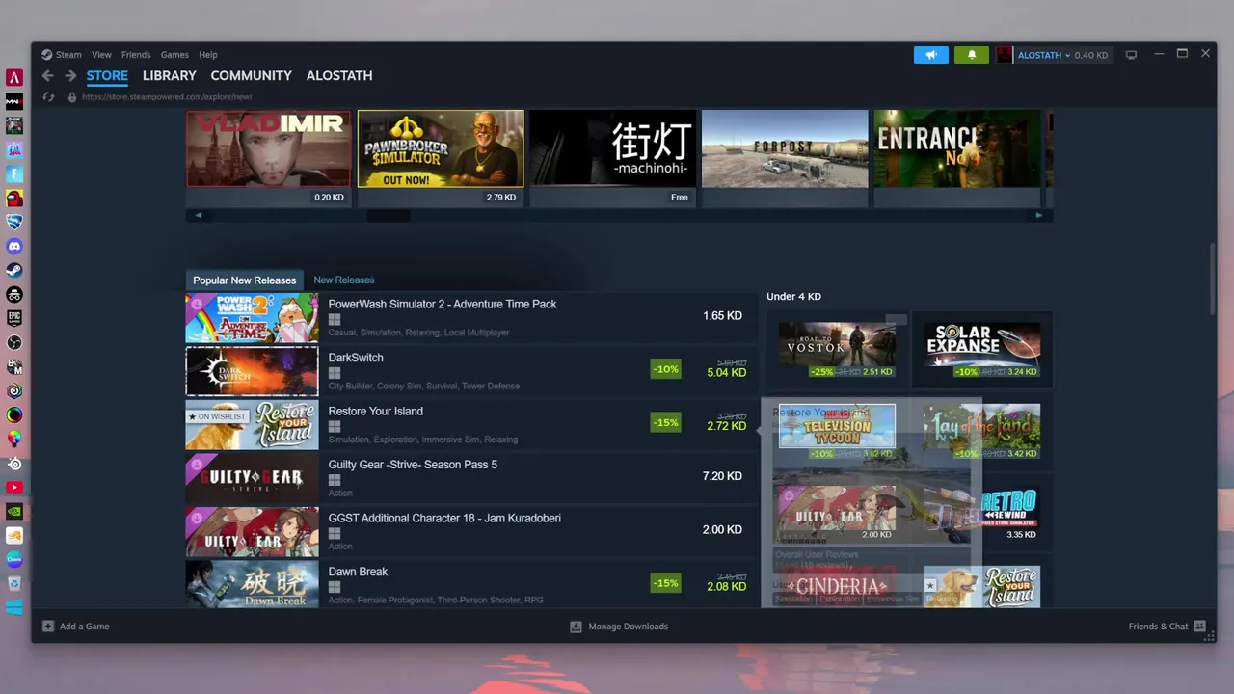Screen dimensions: 1234x694
Task: Open NVIDIA app from the desktop dock
Action: pyautogui.click(x=14, y=512)
